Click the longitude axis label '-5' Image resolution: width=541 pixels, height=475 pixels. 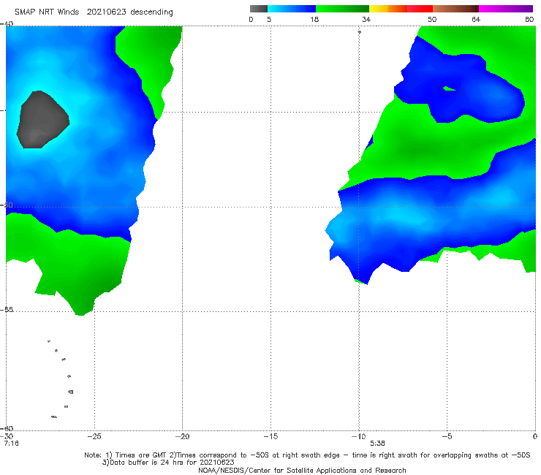click(x=447, y=436)
